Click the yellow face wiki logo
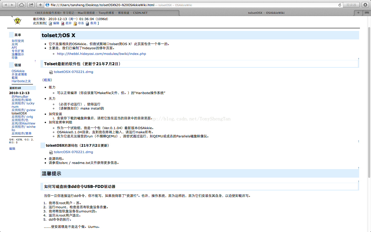The width and height of the screenshot is (371, 232). click(18, 21)
